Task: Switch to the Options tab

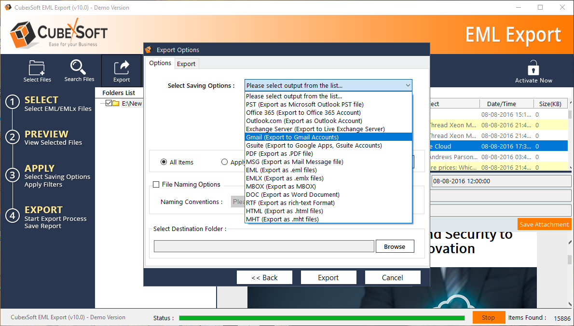Action: tap(160, 63)
